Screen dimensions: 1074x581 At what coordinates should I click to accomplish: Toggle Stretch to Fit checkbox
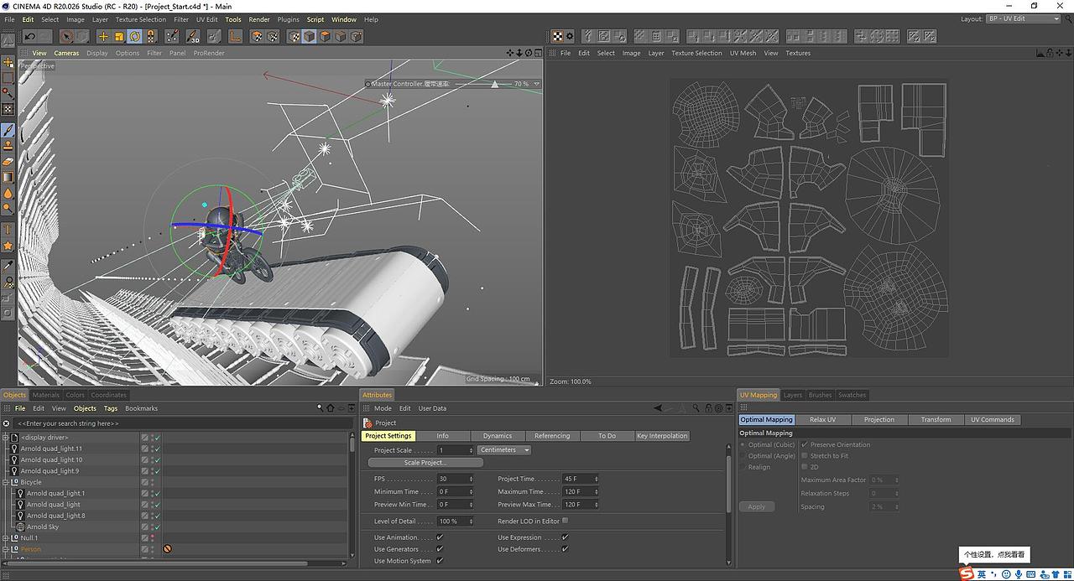coord(805,456)
